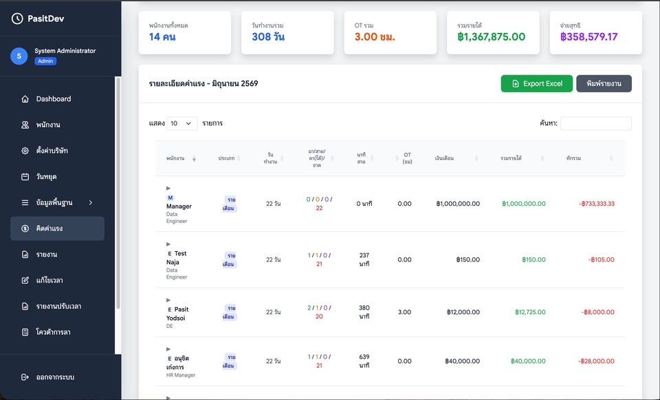660x400 pixels.
Task: Open company settings gear icon
Action: point(25,151)
